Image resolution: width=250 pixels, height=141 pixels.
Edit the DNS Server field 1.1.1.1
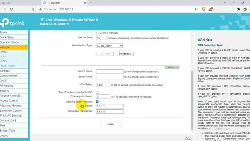tap(109, 106)
